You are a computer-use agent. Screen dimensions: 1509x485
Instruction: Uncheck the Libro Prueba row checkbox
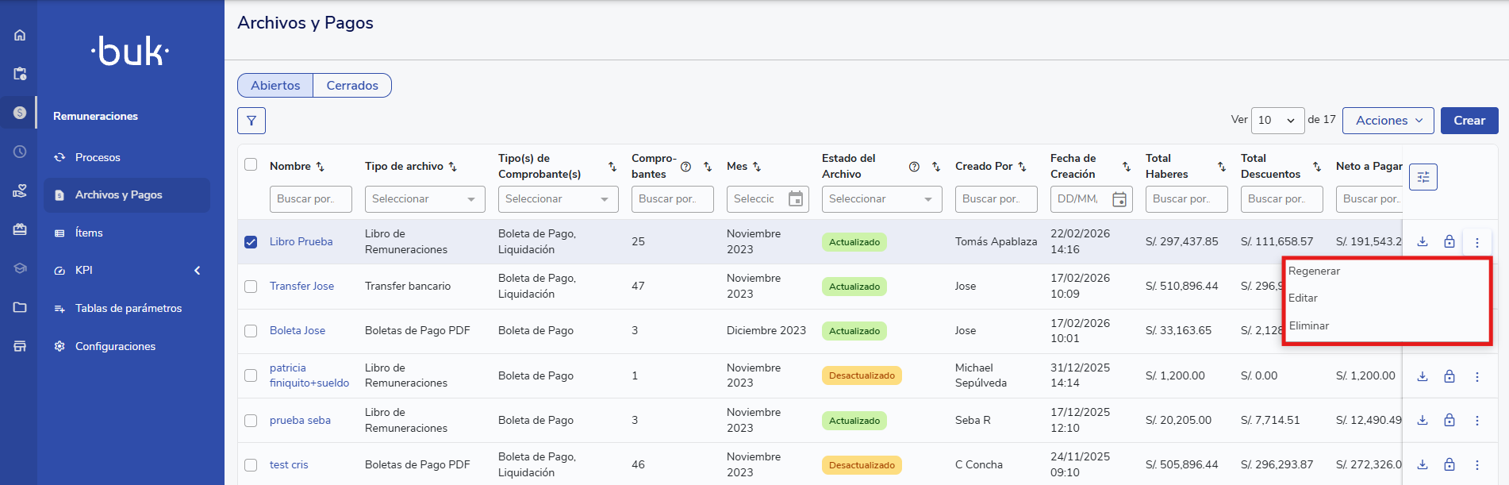[x=251, y=242]
